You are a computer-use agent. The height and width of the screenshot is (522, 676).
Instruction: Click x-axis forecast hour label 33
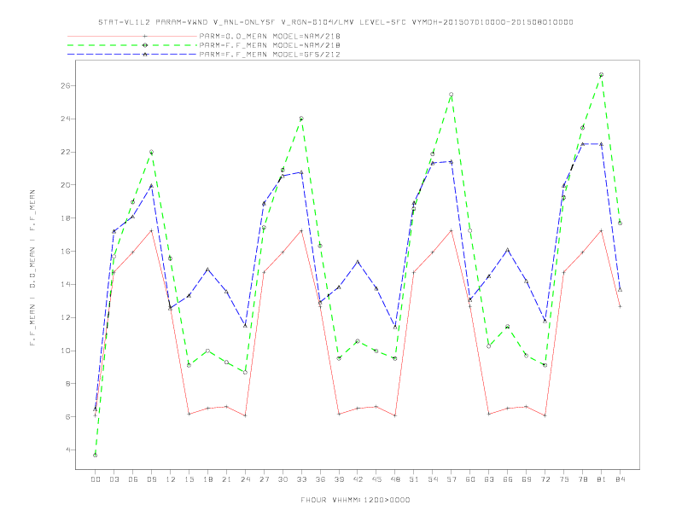pyautogui.click(x=301, y=479)
